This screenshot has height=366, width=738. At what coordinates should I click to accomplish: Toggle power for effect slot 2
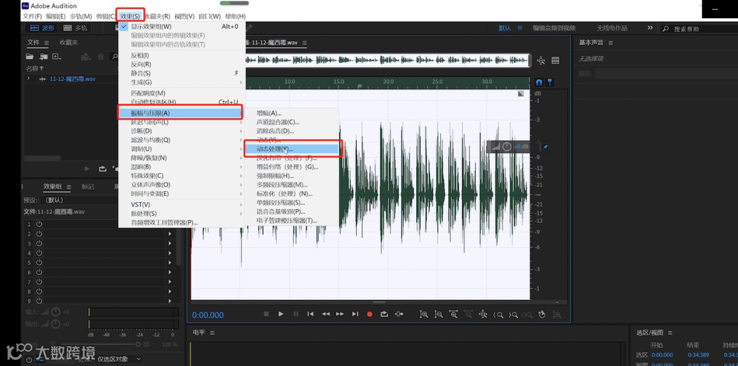[x=39, y=234]
